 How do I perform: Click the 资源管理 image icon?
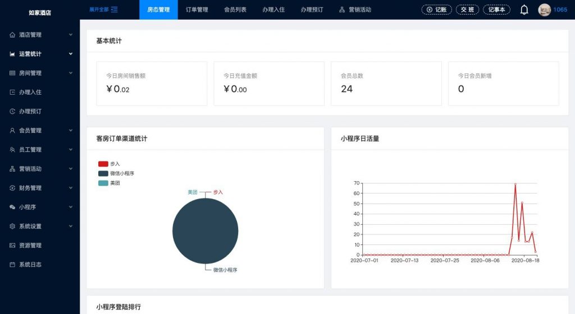click(12, 245)
